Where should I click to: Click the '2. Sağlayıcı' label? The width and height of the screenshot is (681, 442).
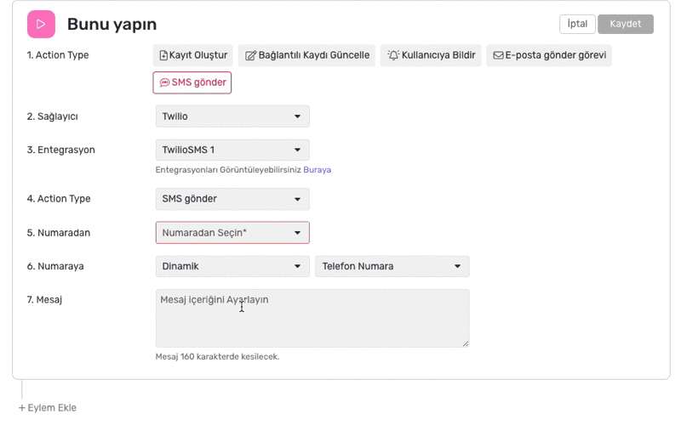click(x=53, y=116)
